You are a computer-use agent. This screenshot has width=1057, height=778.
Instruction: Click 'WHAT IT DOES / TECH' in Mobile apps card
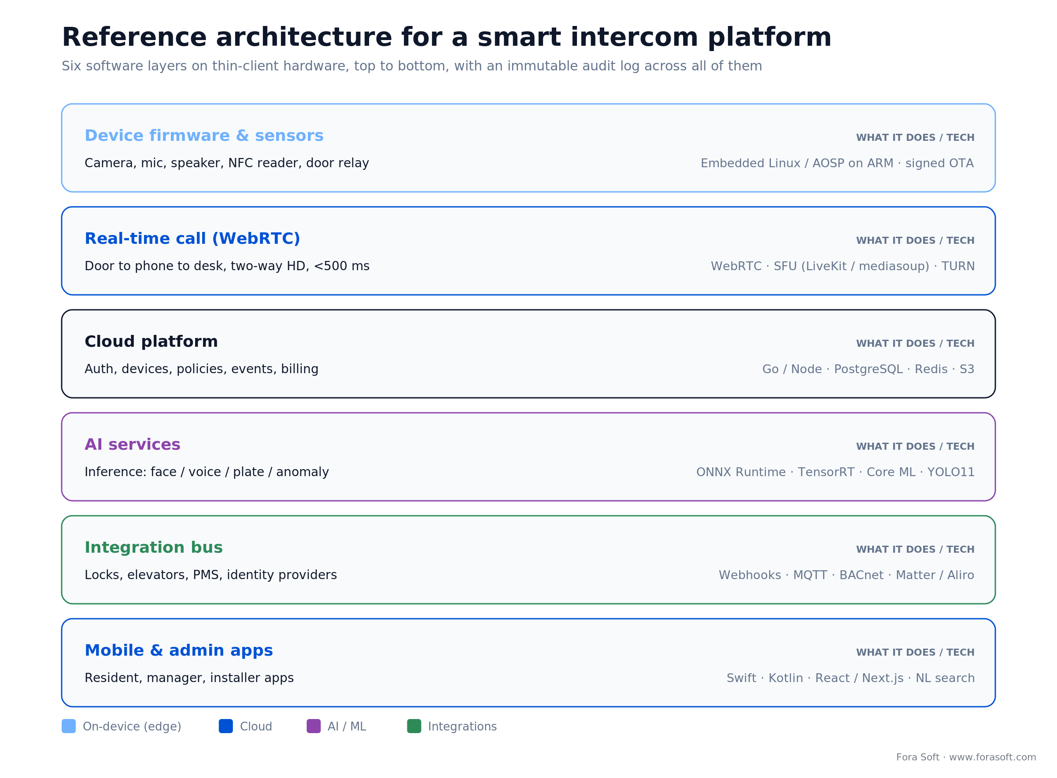pos(915,652)
